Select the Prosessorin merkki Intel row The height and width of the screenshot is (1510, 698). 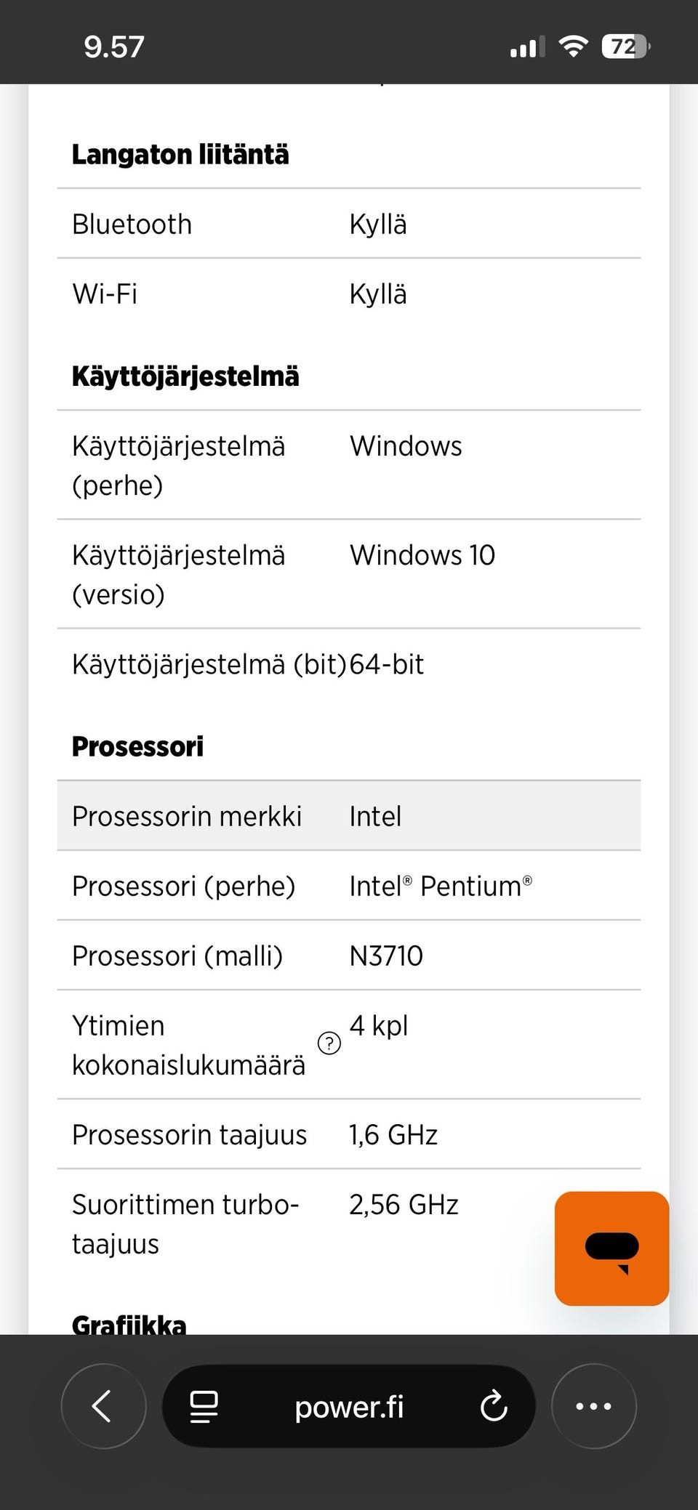click(x=349, y=816)
